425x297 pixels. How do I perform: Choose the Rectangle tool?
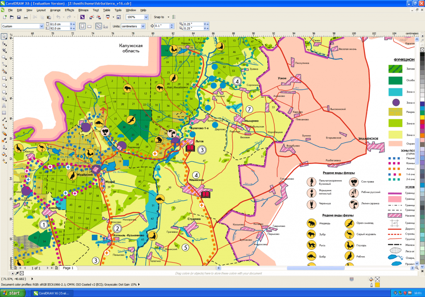tap(4, 78)
